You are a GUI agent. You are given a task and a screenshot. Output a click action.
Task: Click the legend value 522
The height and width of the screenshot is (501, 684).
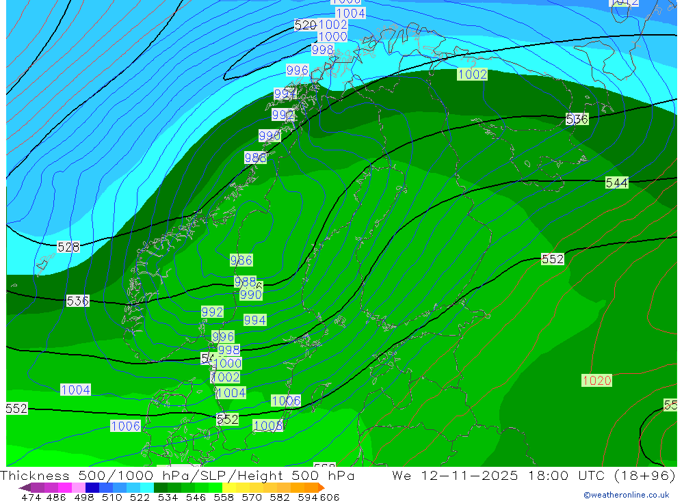(140, 497)
